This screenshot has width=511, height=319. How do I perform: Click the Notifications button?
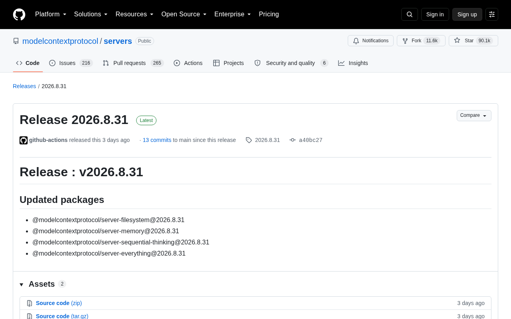coord(370,41)
